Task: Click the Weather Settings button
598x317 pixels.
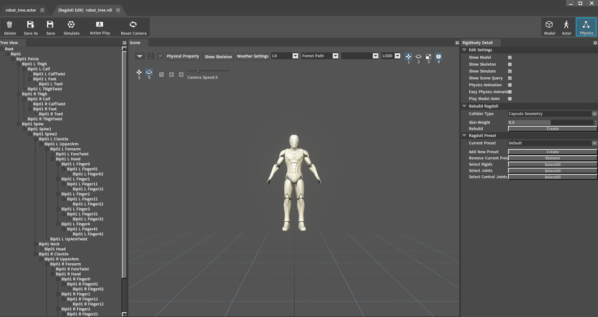Action: [x=252, y=56]
